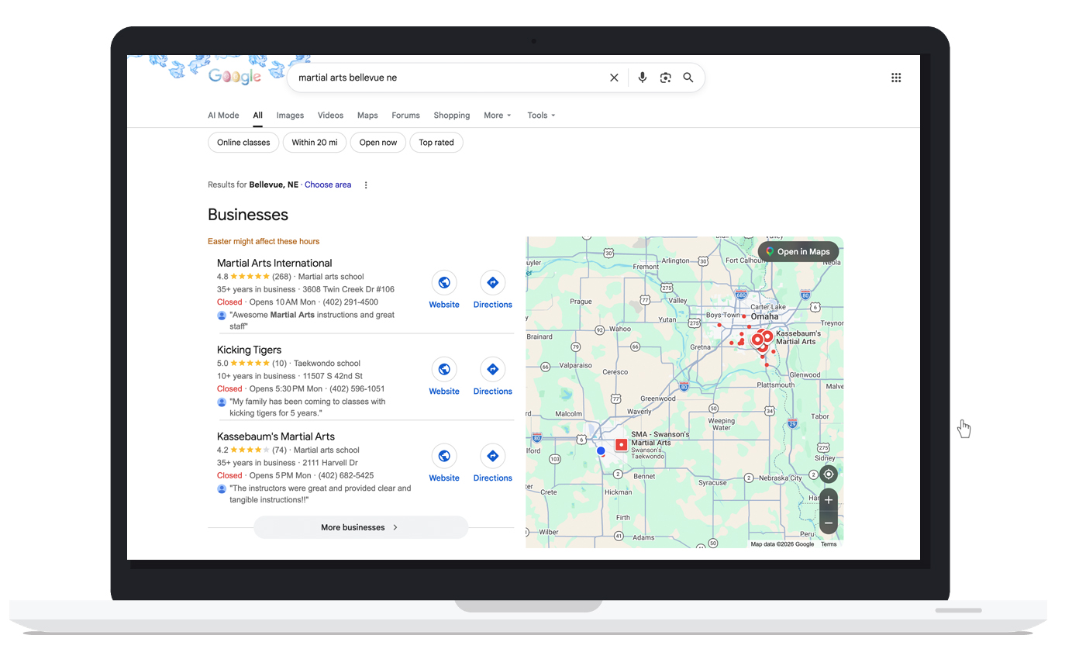1079x659 pixels.
Task: Zoom in on the map
Action: tap(829, 500)
